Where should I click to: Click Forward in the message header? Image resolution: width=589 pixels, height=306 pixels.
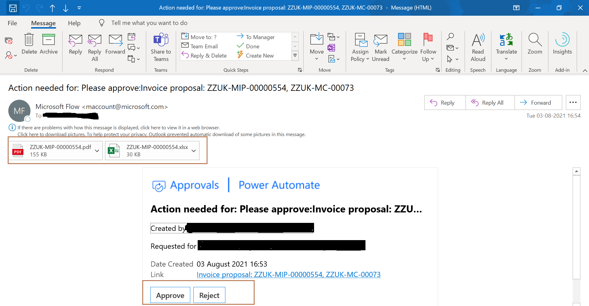pos(538,103)
